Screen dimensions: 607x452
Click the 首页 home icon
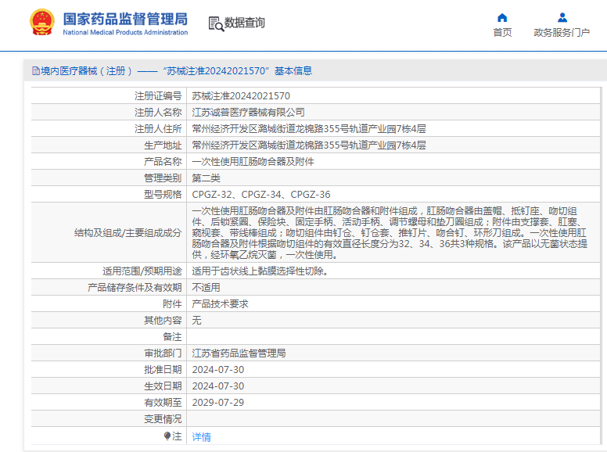coord(502,18)
